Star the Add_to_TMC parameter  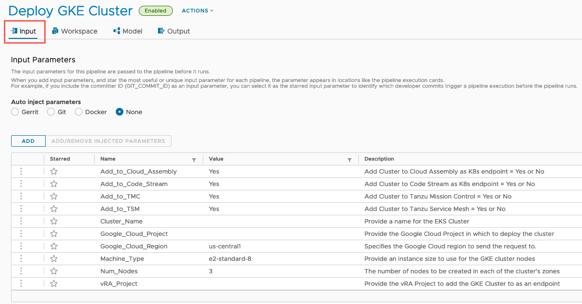coord(54,196)
